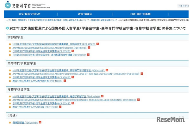The image size is (193, 126).
Task: Open 直接配置希望申請書 PDF 206KB link
Action: pos(49,55)
